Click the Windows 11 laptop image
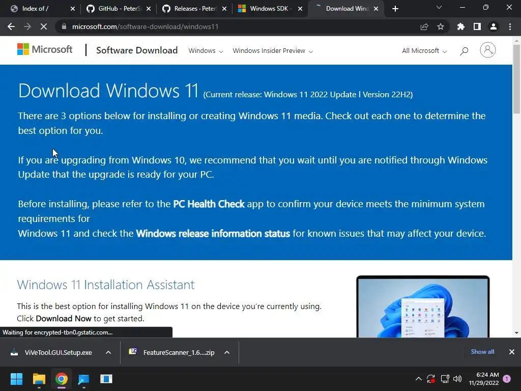The width and height of the screenshot is (521, 391). [423, 306]
